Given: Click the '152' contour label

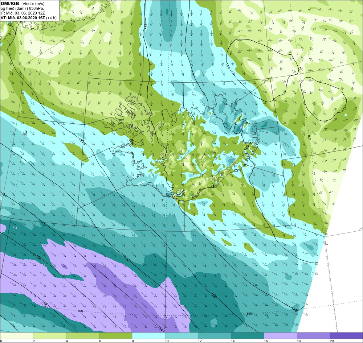Looking at the screenshot, I should point(127,259).
